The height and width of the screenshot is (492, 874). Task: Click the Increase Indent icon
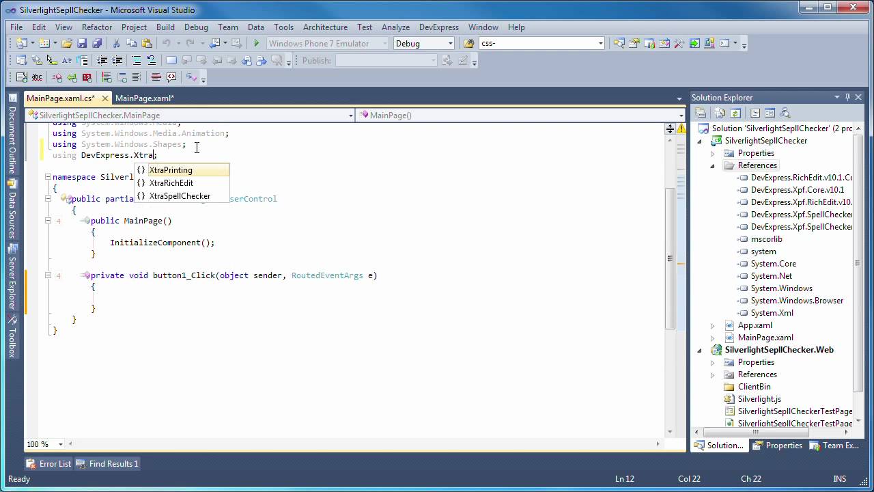click(x=117, y=60)
